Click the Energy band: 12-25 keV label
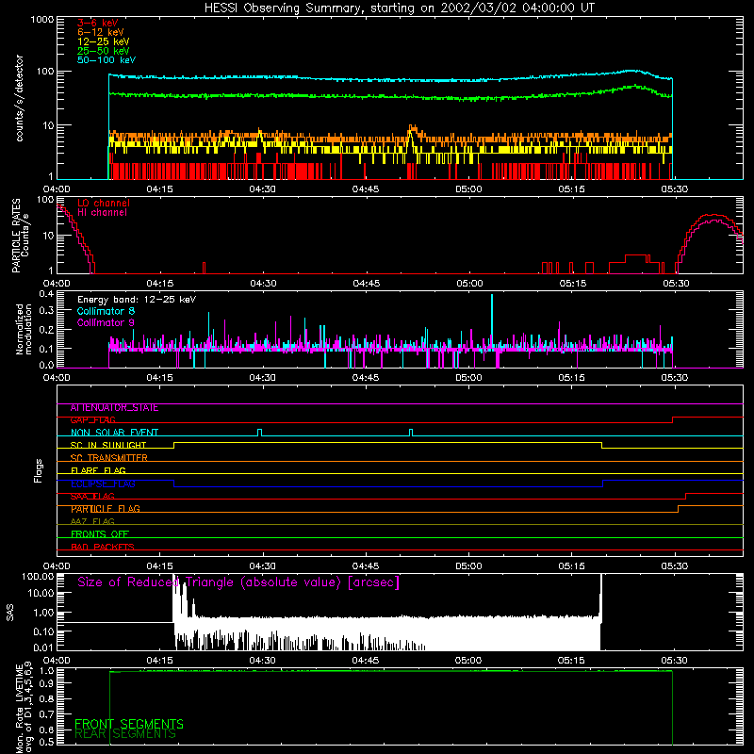 [137, 300]
